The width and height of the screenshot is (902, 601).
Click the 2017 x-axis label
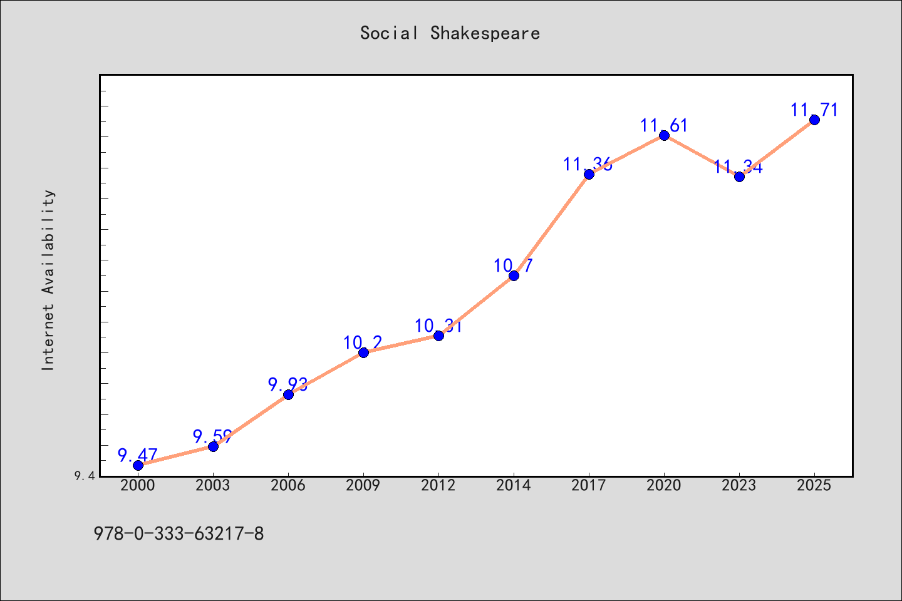click(589, 486)
